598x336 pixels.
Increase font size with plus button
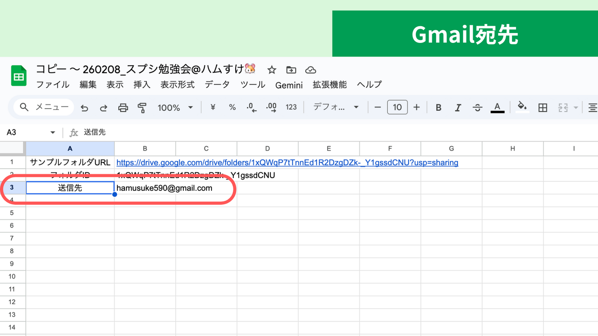(x=417, y=108)
